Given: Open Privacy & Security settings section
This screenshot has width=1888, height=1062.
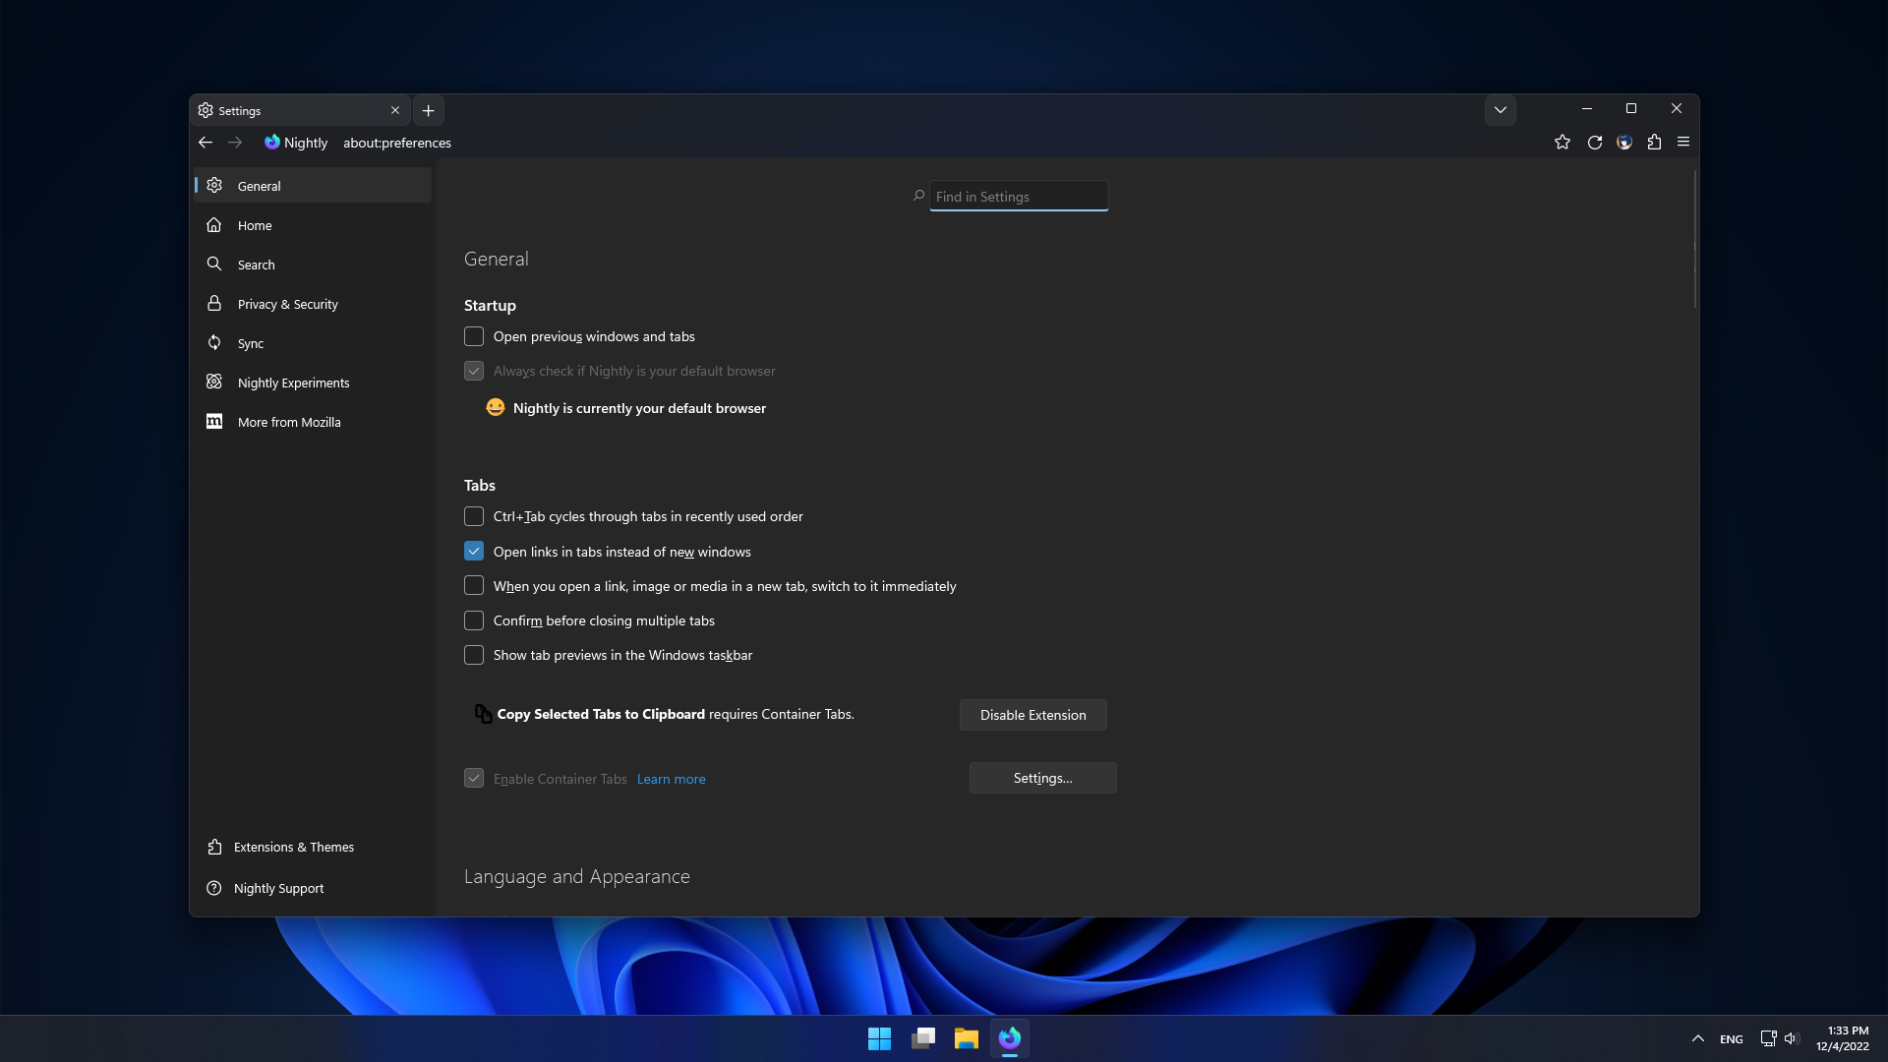Looking at the screenshot, I should click(287, 304).
